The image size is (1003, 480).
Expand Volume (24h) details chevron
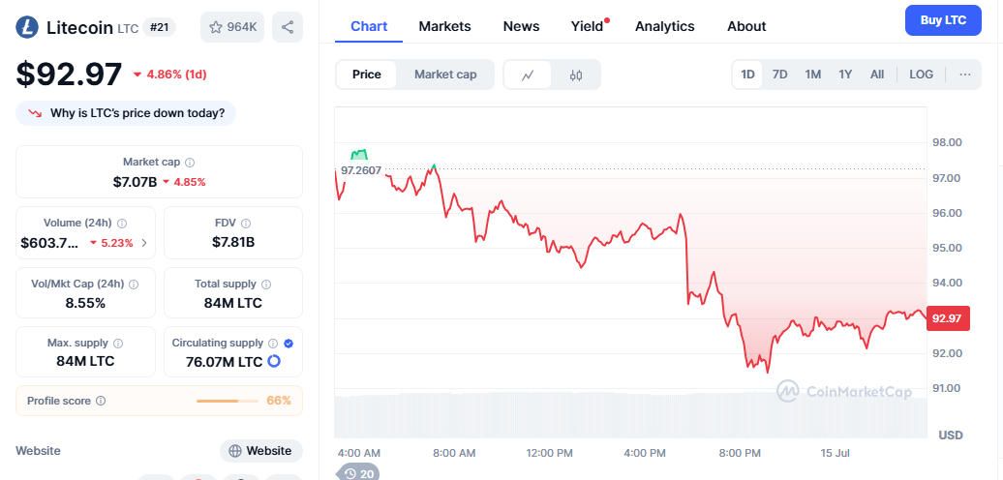[x=144, y=243]
